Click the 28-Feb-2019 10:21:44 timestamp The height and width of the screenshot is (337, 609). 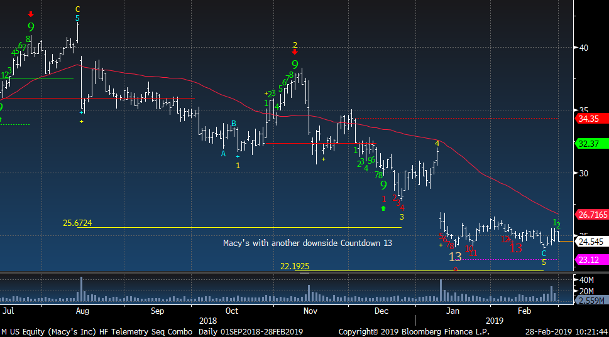click(x=566, y=332)
